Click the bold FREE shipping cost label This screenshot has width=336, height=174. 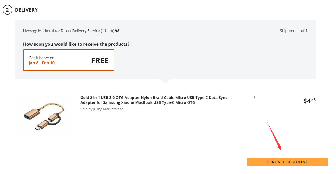[x=100, y=61]
